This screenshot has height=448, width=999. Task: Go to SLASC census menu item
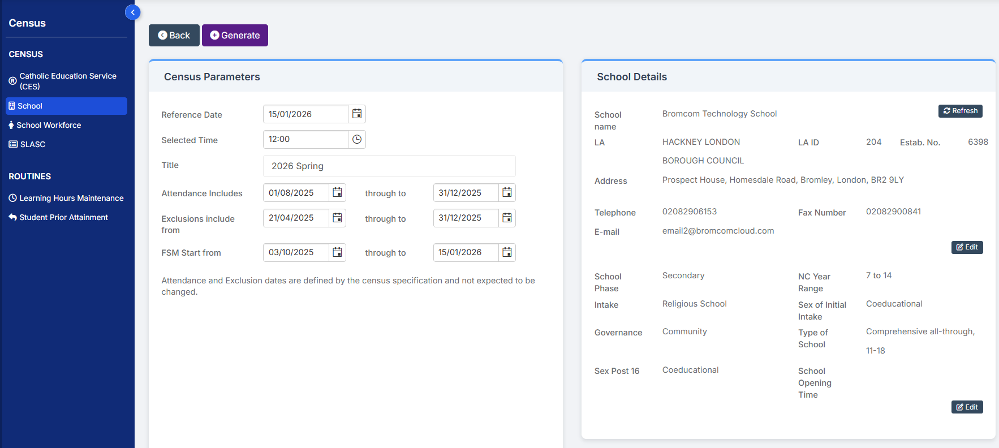point(32,144)
